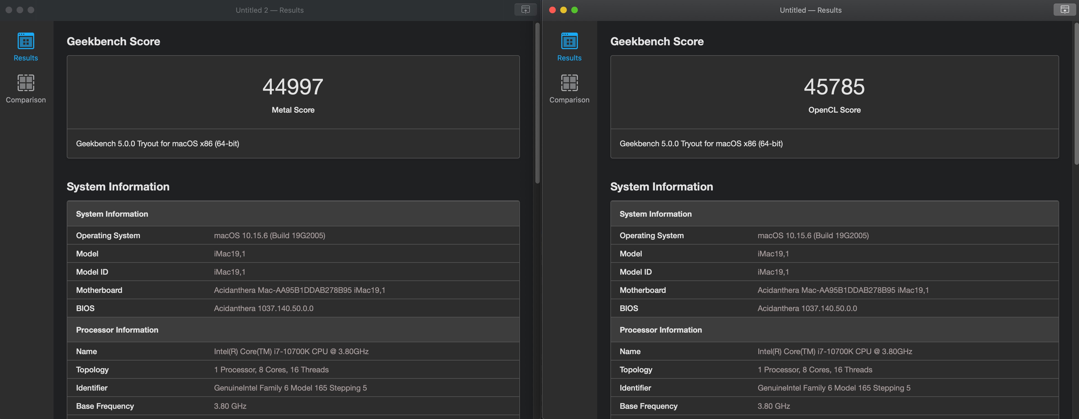Viewport: 1079px width, 419px height.
Task: Click i7-10700K processor name in Untitled 2 window
Action: click(x=291, y=352)
